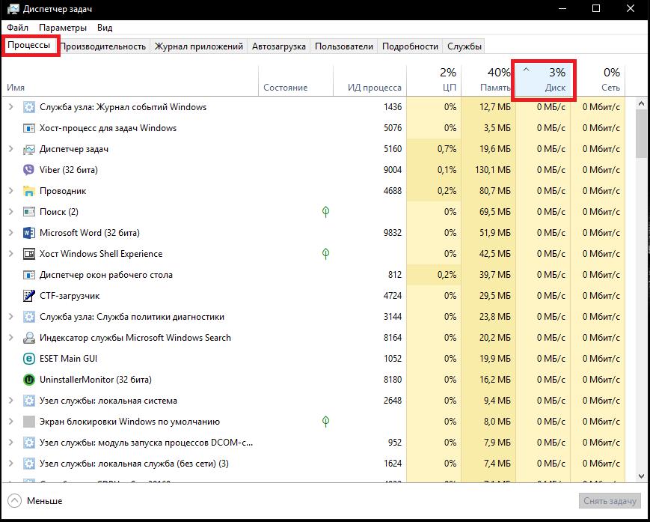Click the leaf status on Shell Experience row

(326, 254)
